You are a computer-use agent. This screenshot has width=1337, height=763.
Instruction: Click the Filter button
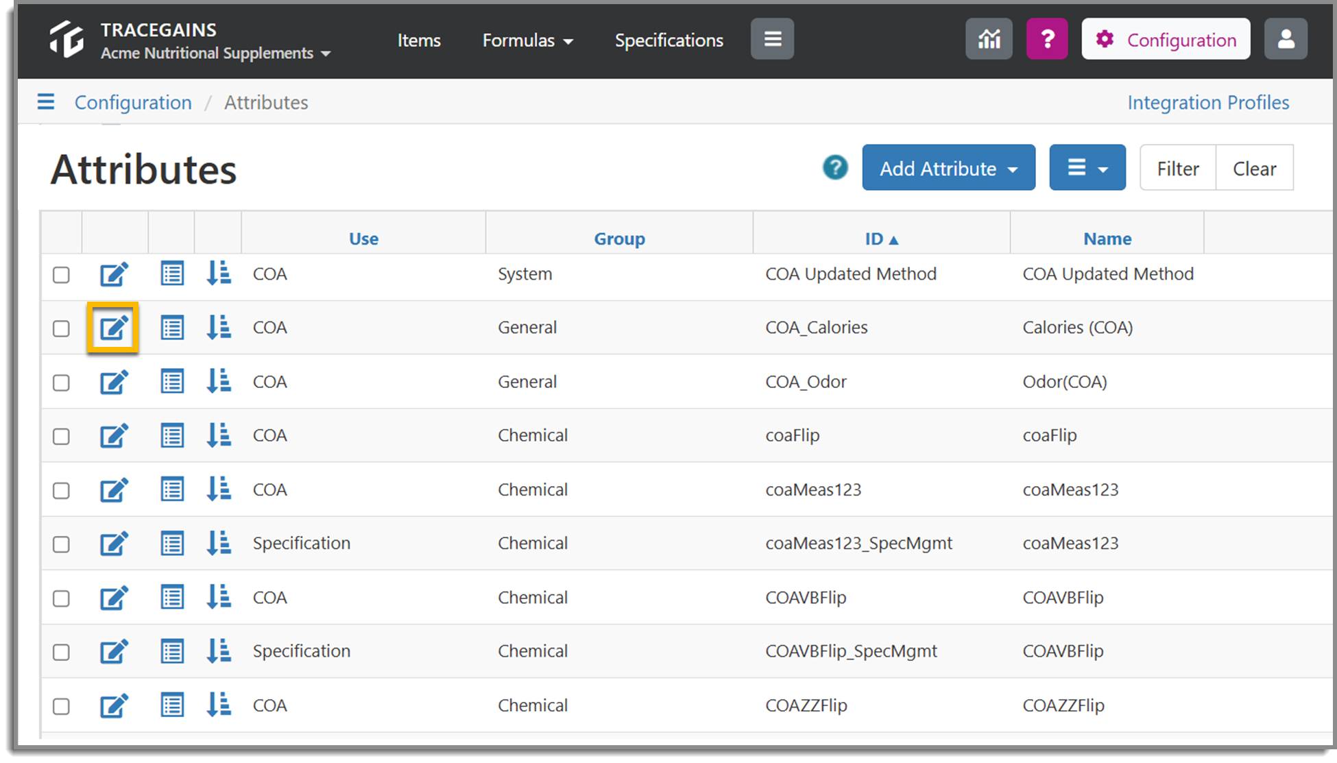pos(1178,168)
